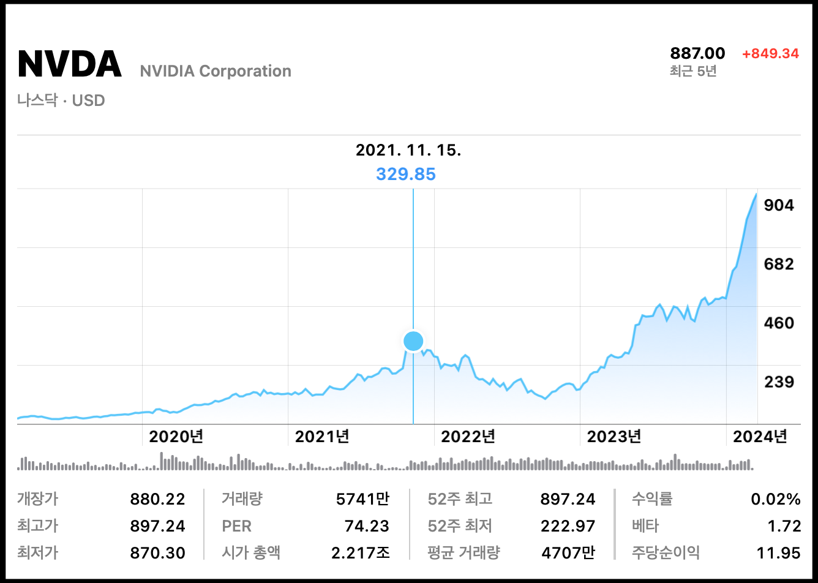The width and height of the screenshot is (818, 583).
Task: Click the 수익률 value 0.02%
Action: (x=776, y=499)
